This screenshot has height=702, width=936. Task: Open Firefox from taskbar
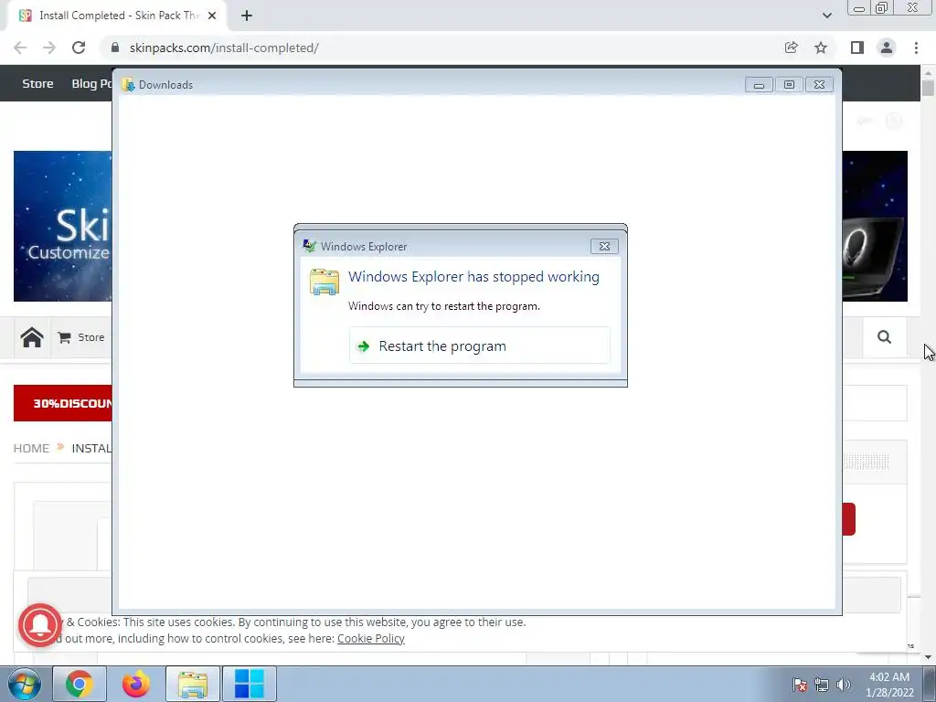[x=135, y=684]
